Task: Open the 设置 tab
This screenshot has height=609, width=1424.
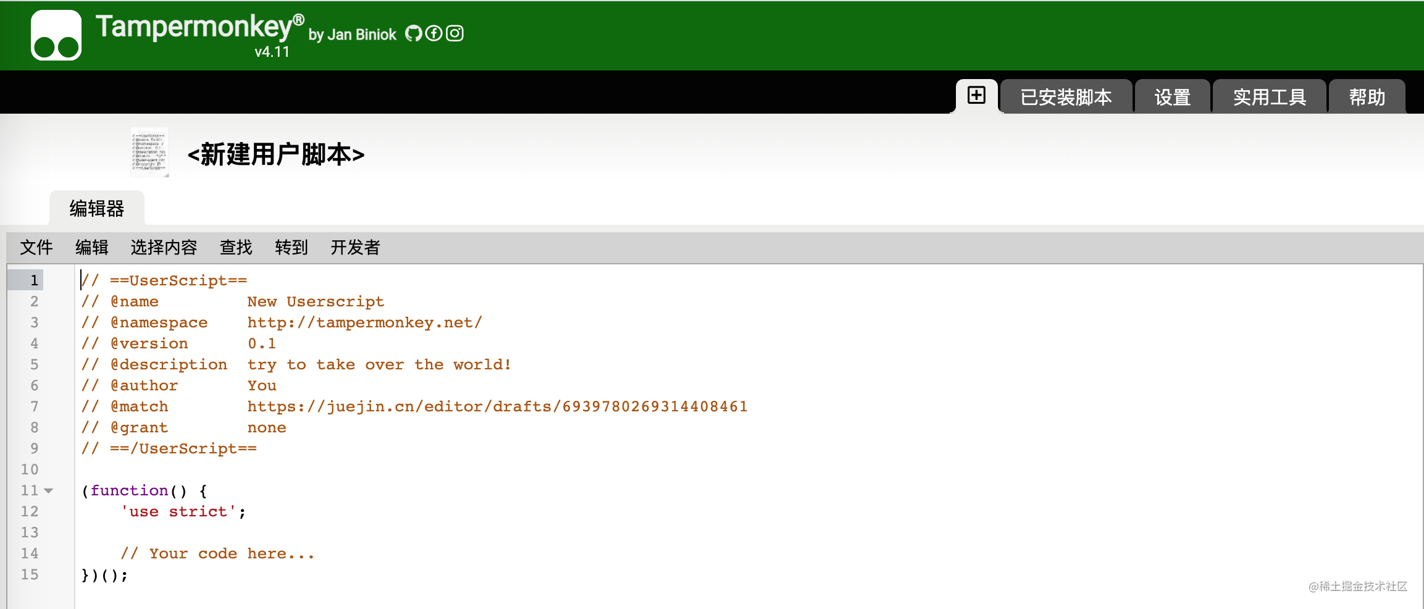Action: 1172,97
